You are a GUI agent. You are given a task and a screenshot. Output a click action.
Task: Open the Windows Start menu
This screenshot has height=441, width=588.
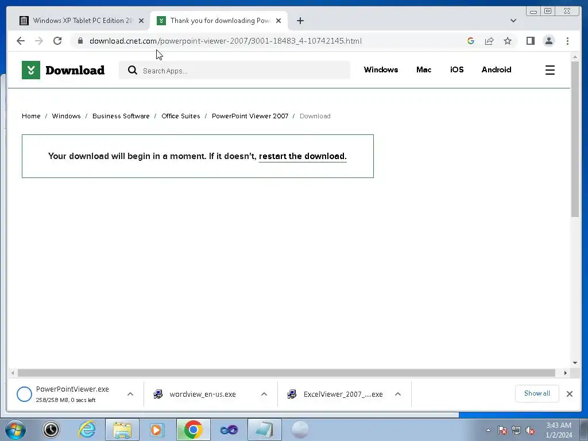point(16,430)
